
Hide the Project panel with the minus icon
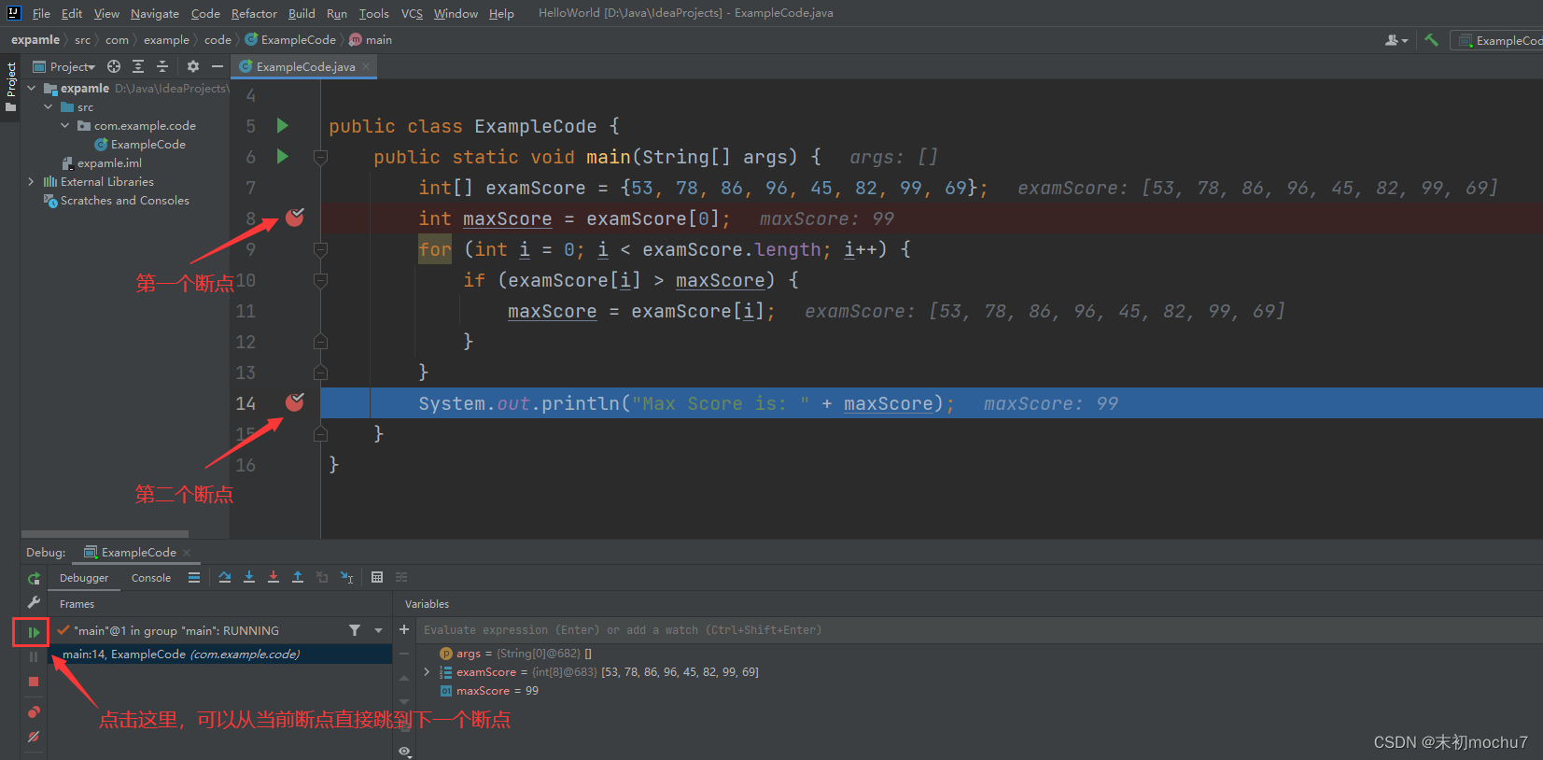(x=217, y=66)
